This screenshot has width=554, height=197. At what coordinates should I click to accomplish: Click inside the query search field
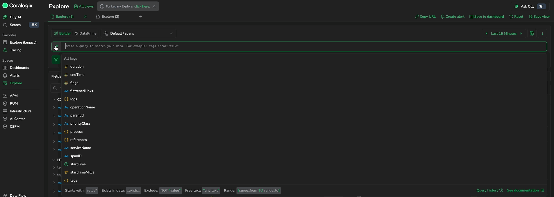tap(305, 46)
